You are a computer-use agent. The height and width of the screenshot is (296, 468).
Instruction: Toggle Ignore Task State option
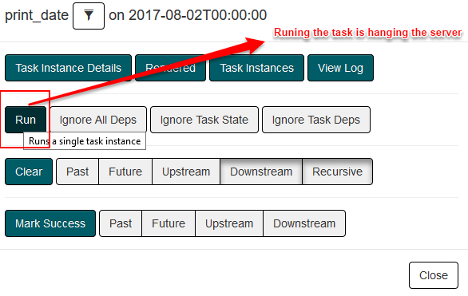pos(204,120)
